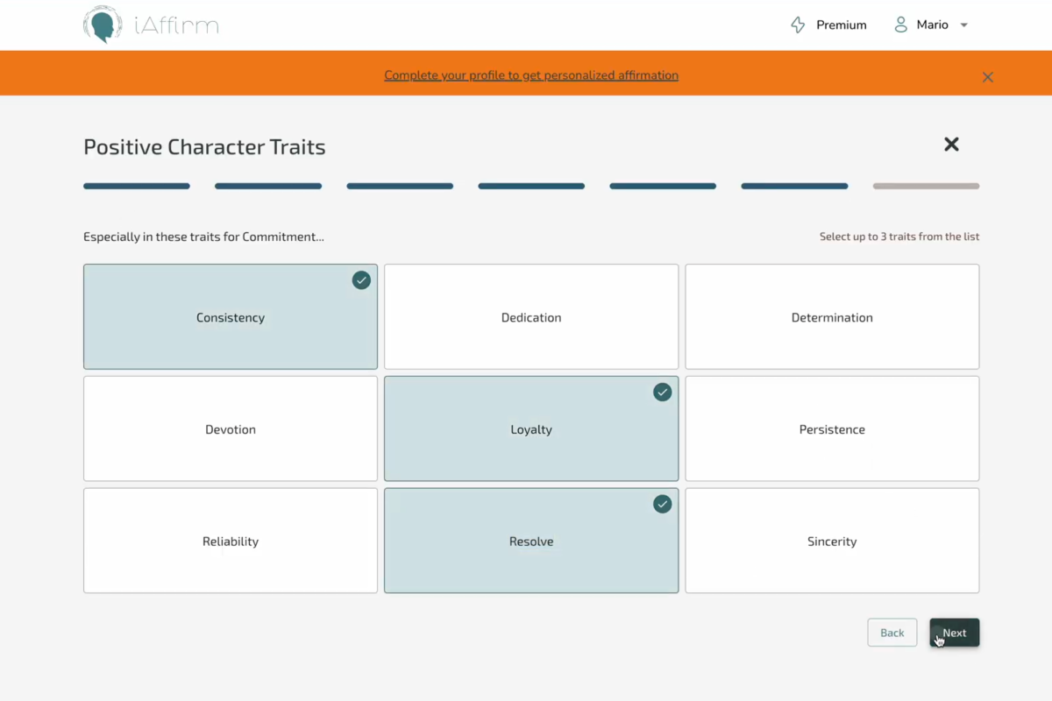Go to the Next step
Viewport: 1052px width, 701px height.
point(955,633)
